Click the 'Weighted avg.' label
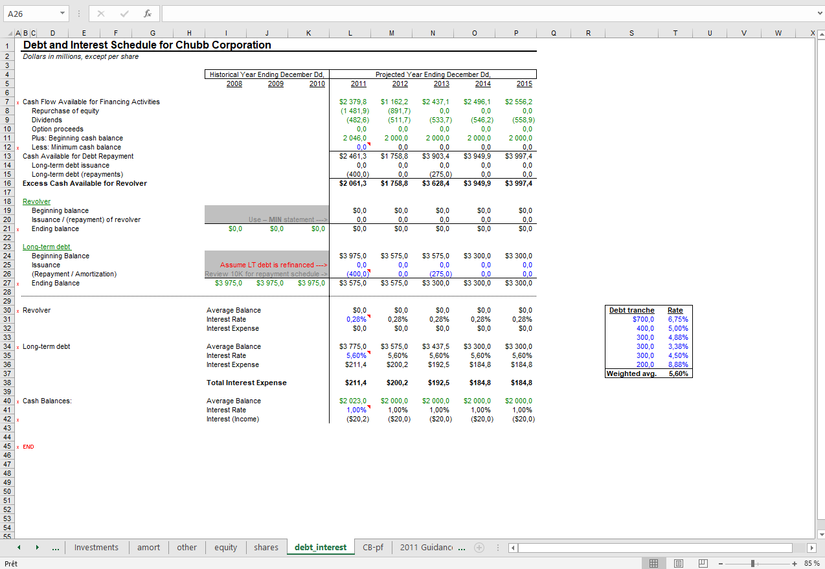Image resolution: width=825 pixels, height=569 pixels. (x=631, y=374)
